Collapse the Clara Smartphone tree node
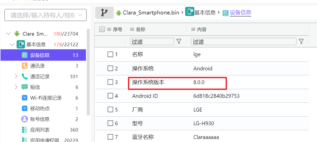 (9, 34)
